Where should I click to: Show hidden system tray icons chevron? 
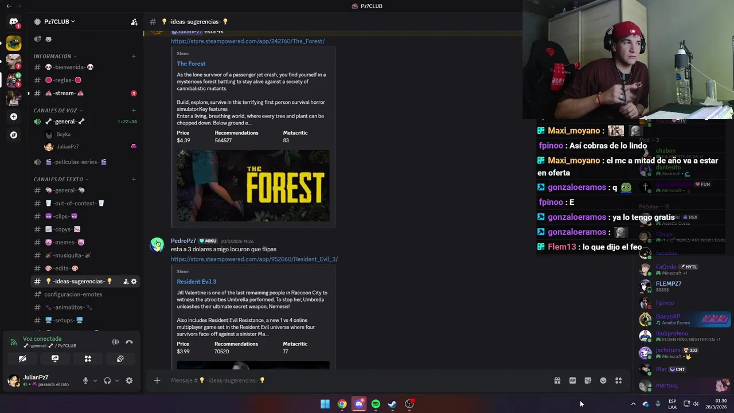click(633, 404)
